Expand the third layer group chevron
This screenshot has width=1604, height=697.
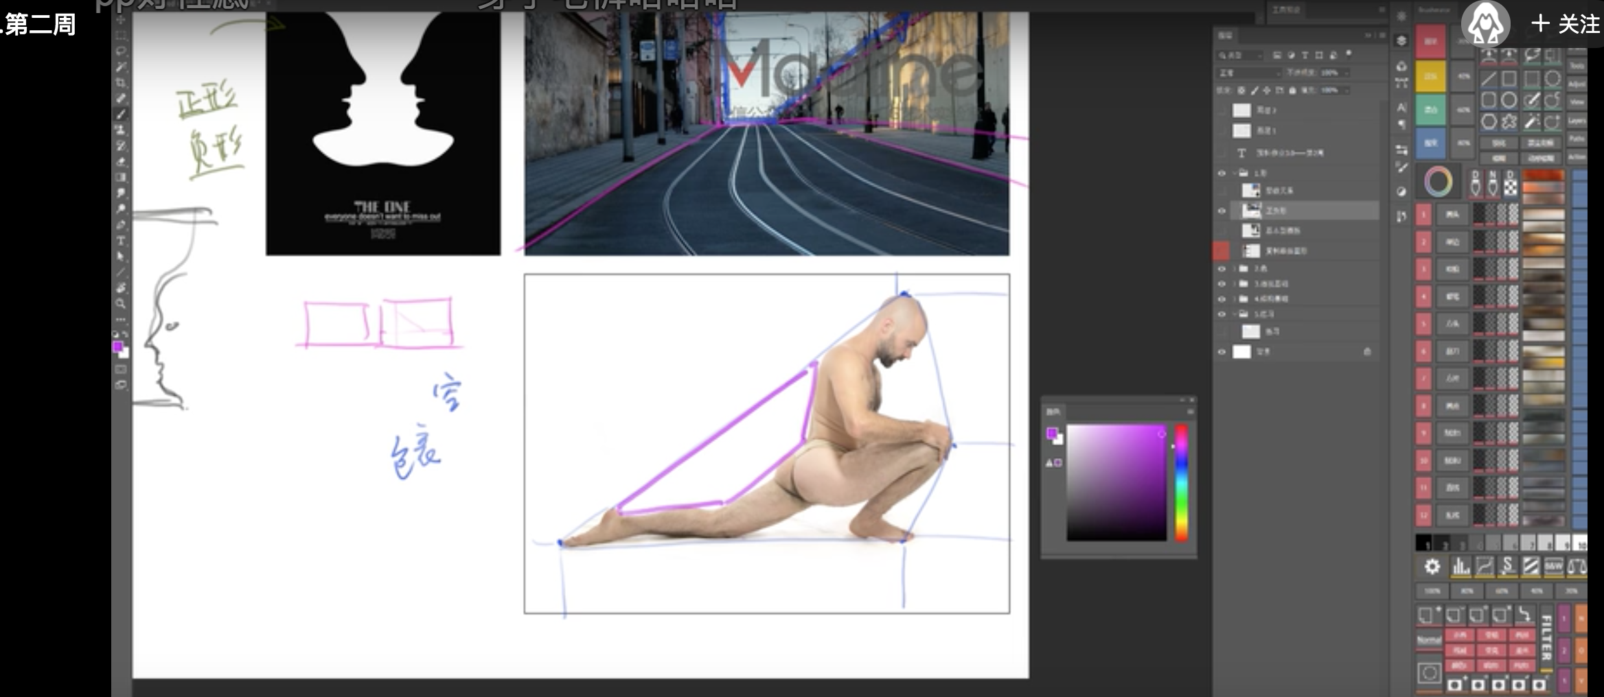pyautogui.click(x=1234, y=283)
